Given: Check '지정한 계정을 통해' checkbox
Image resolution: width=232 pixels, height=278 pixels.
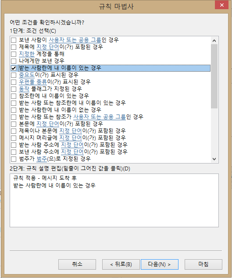Looking at the screenshot, I should point(14,54).
